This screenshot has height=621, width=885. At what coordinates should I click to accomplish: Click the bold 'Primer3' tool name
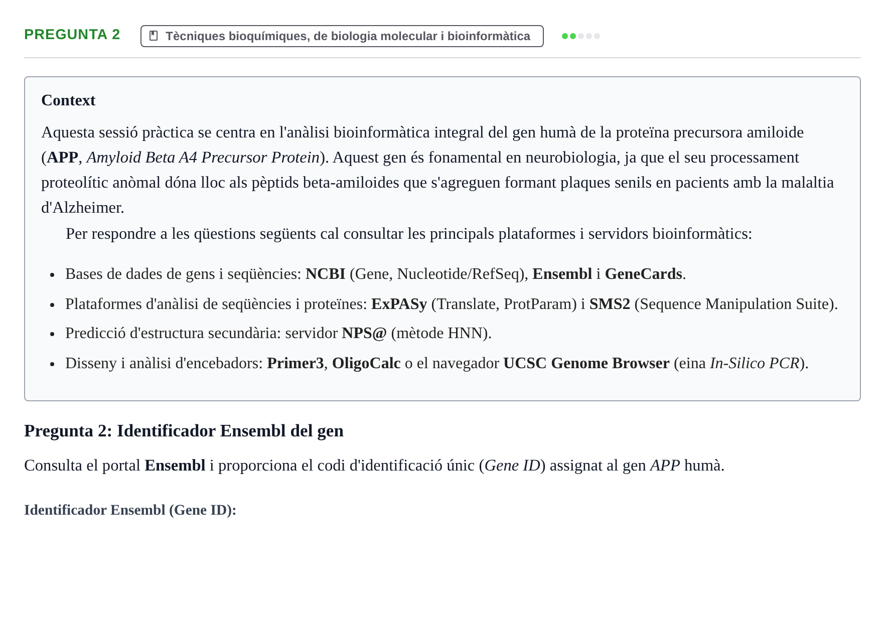pos(296,363)
